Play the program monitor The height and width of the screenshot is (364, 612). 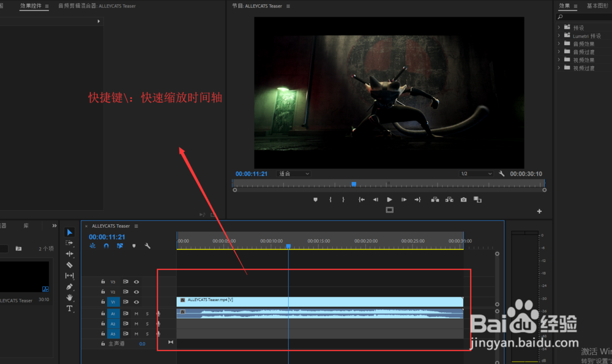(389, 200)
